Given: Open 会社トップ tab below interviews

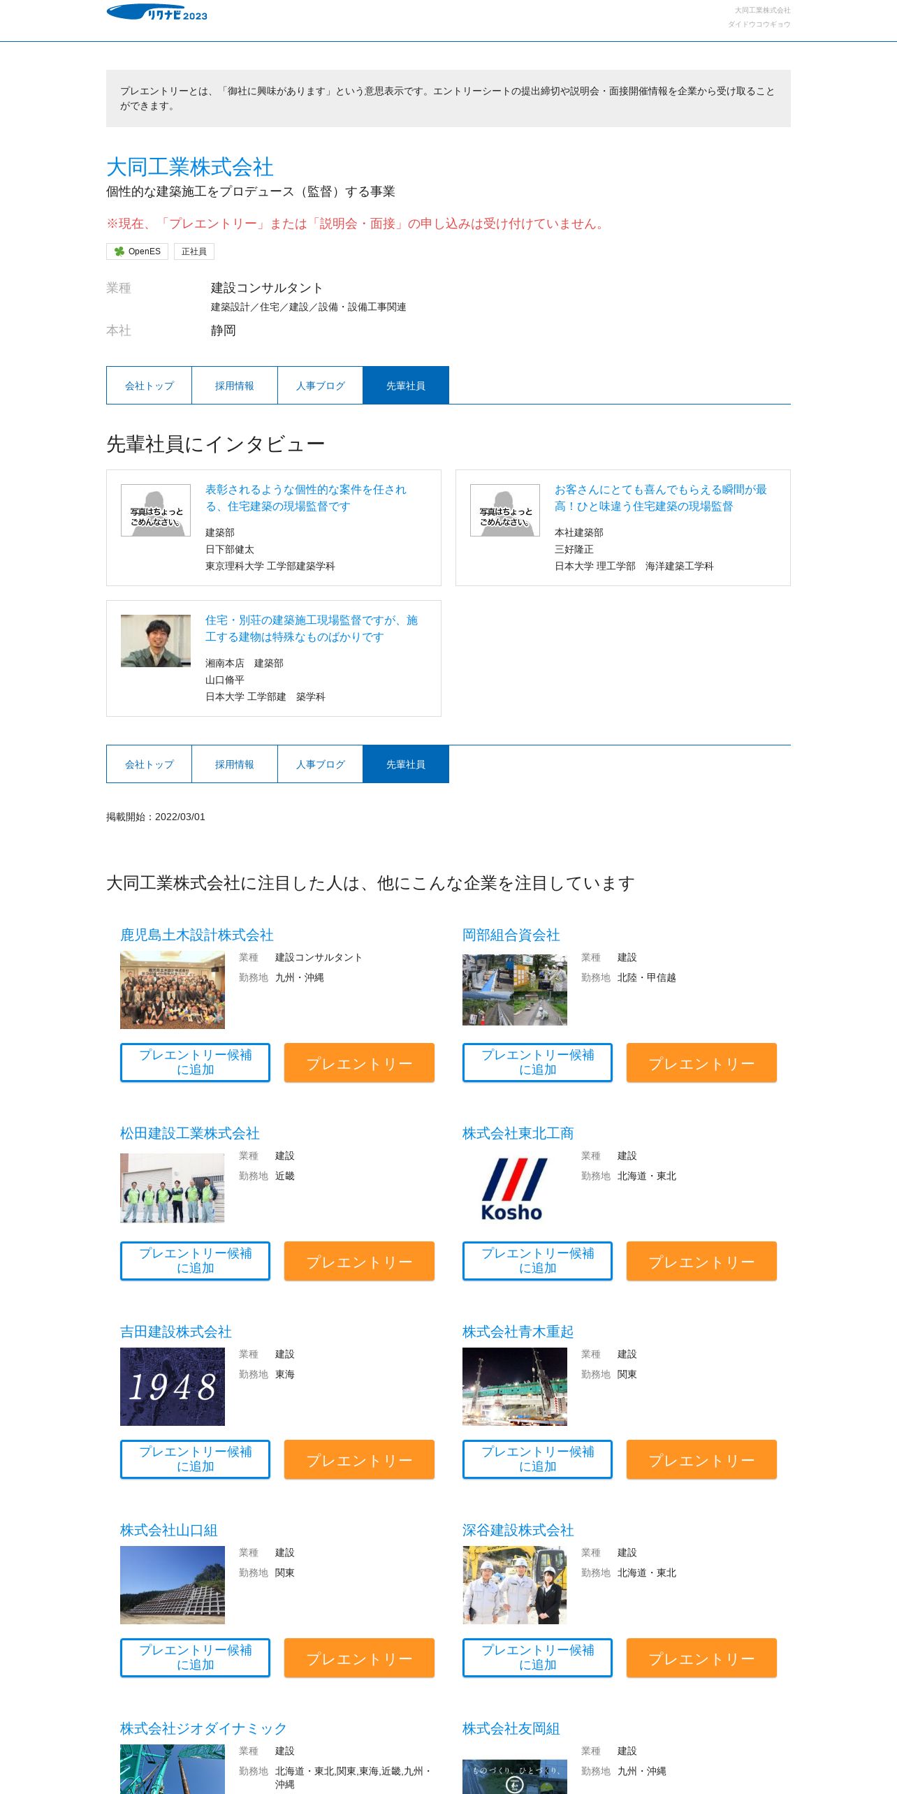Looking at the screenshot, I should [149, 764].
